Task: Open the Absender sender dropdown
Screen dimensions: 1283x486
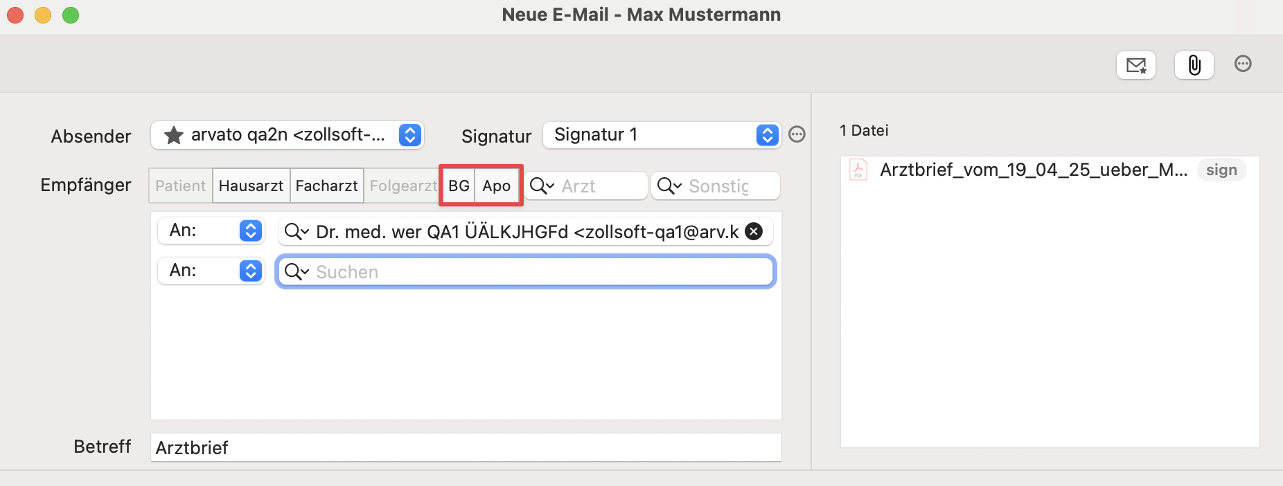Action: point(287,135)
